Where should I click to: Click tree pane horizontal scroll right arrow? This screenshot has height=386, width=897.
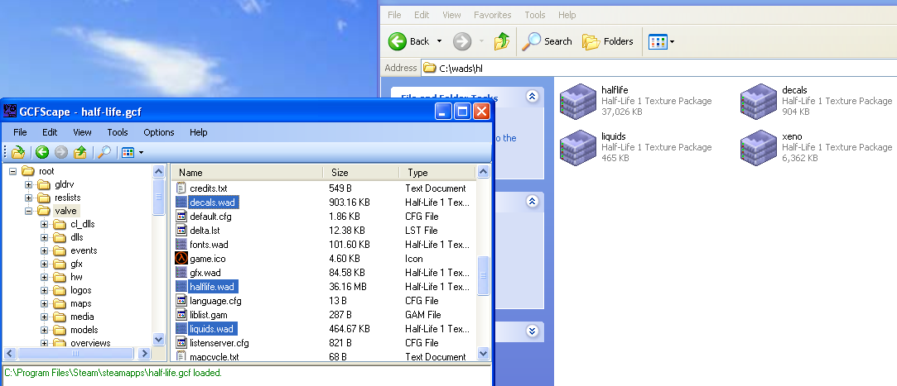click(x=145, y=354)
